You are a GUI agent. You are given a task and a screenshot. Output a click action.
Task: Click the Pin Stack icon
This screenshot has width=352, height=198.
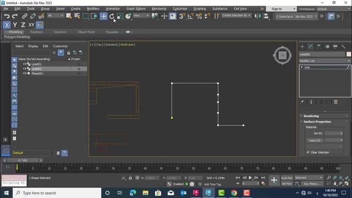click(302, 102)
